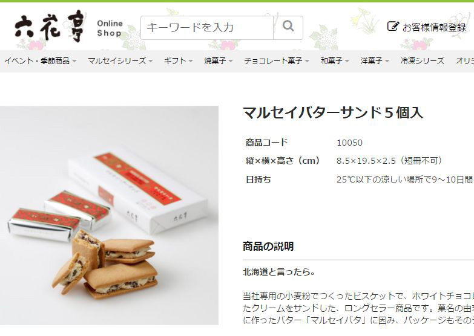
Task: Open the ギフト dropdown menu
Action: 178,61
